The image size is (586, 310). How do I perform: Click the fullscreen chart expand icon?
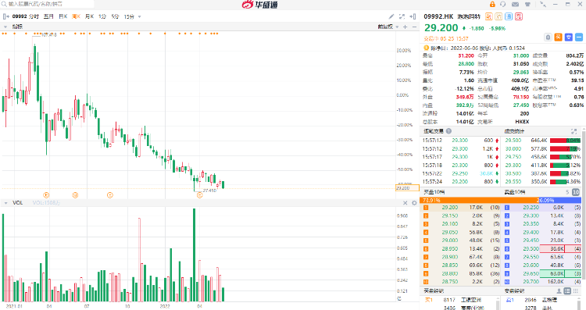402,16
